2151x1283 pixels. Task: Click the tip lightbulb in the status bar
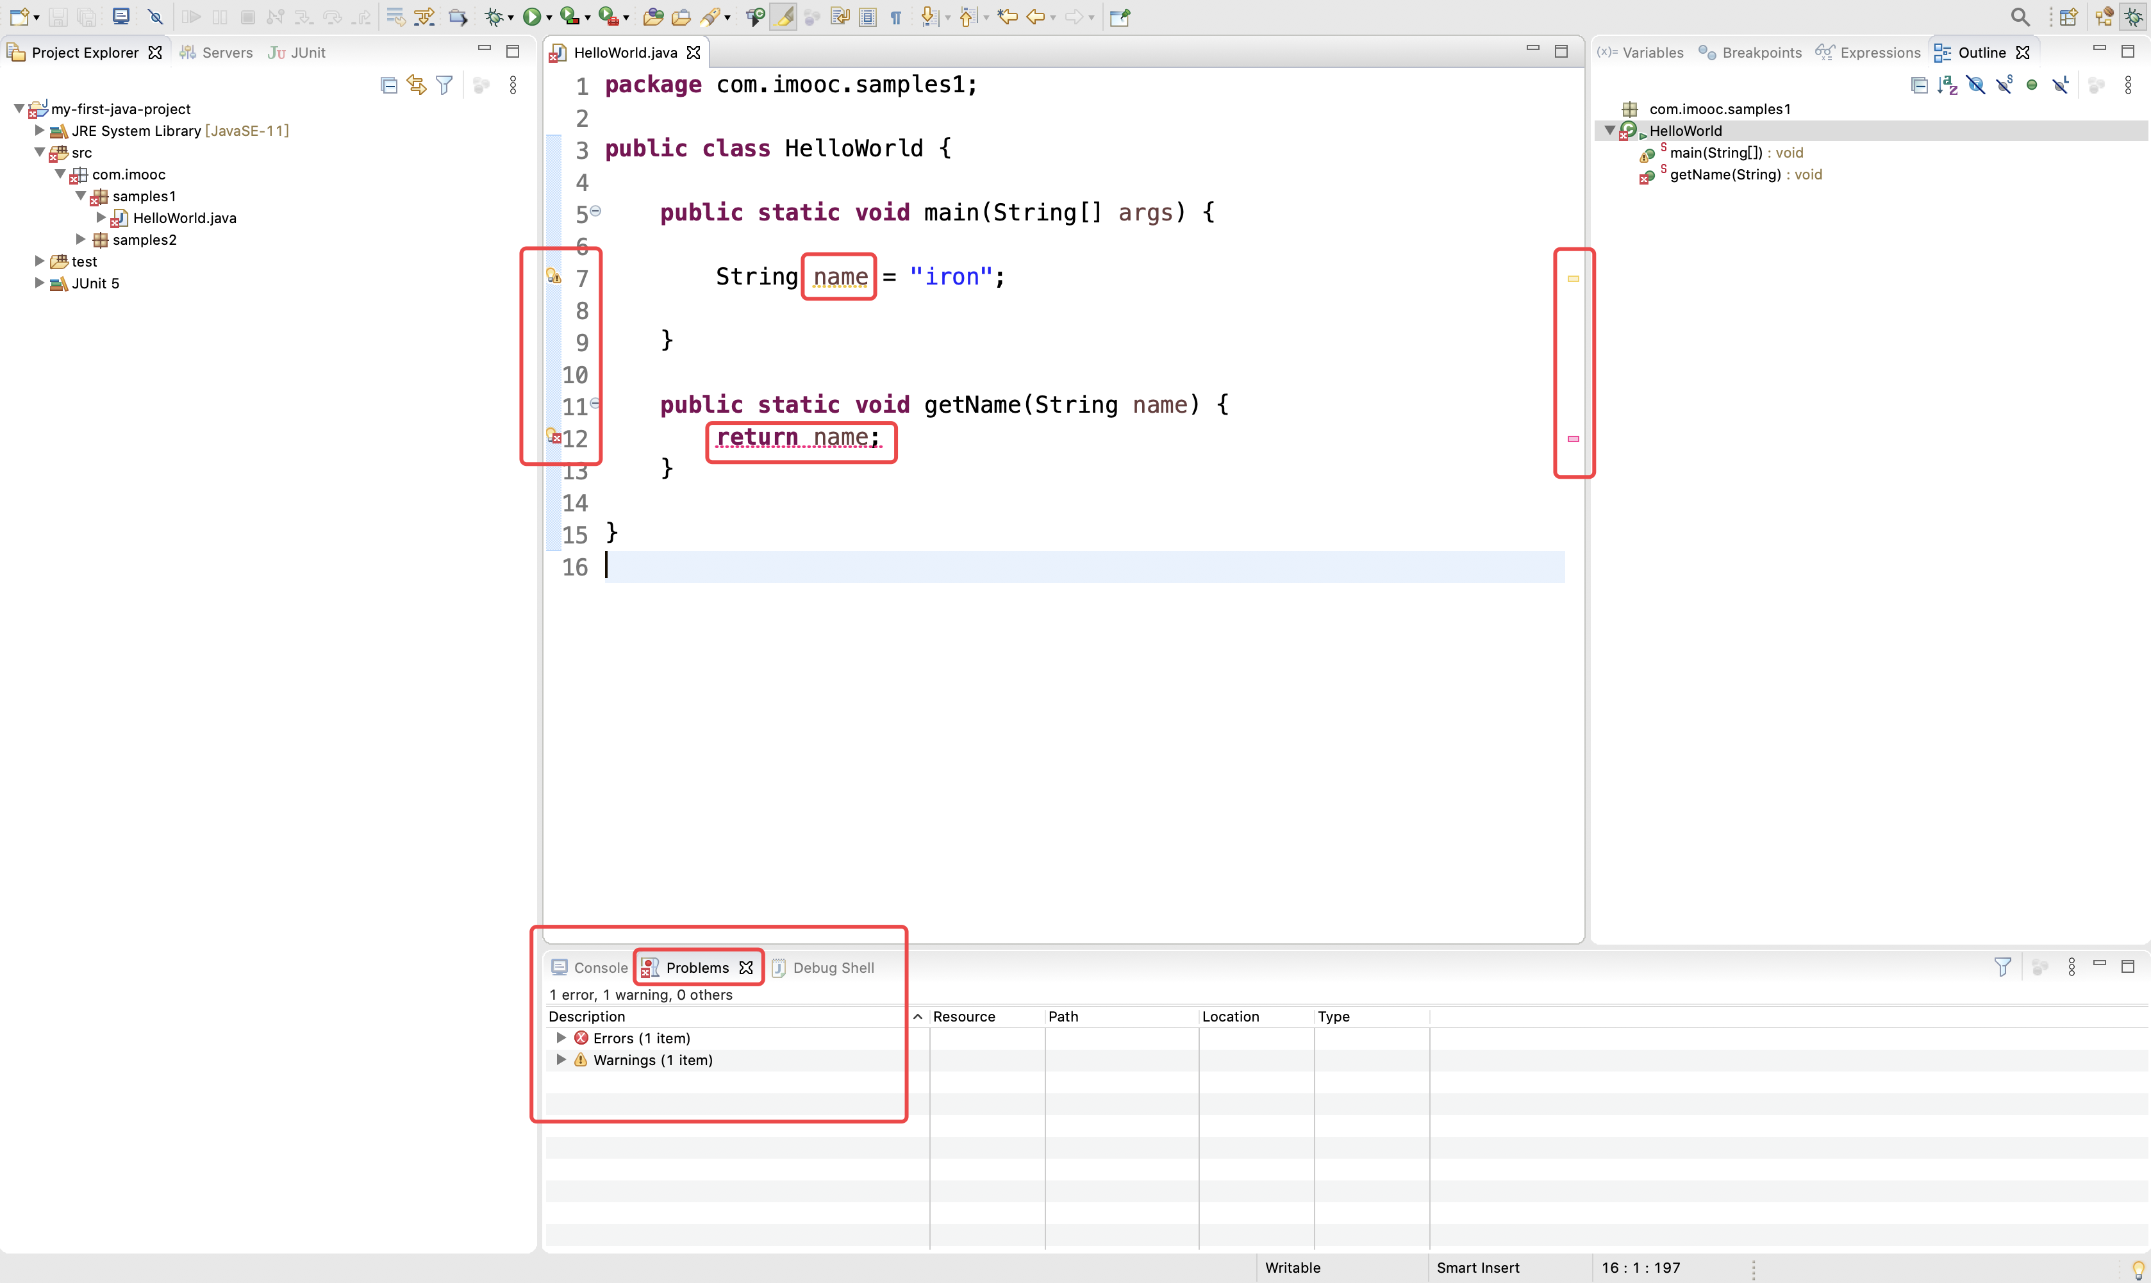[x=2139, y=1268]
